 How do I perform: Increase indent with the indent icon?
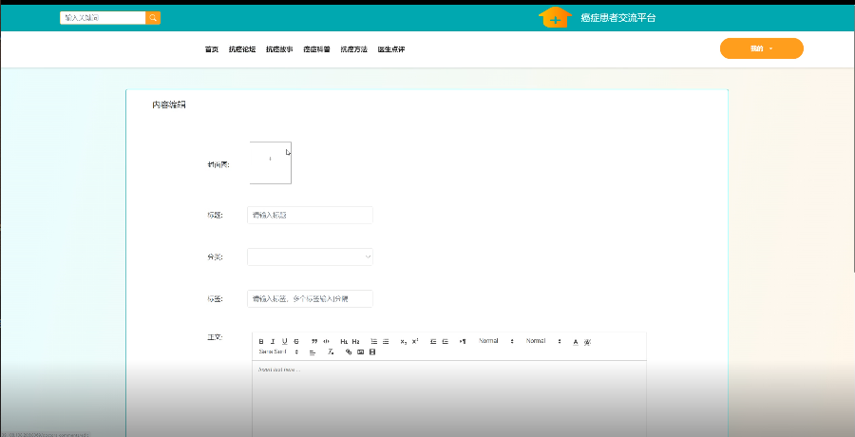(x=445, y=342)
